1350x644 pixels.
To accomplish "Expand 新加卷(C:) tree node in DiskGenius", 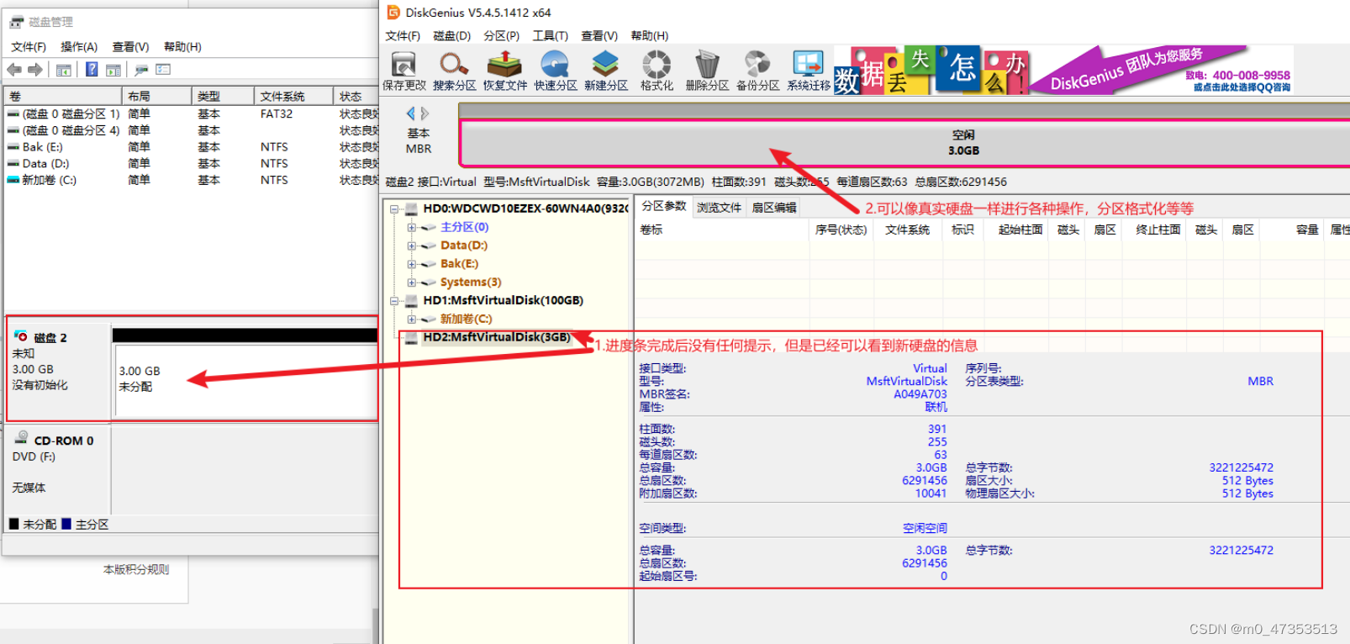I will (411, 319).
